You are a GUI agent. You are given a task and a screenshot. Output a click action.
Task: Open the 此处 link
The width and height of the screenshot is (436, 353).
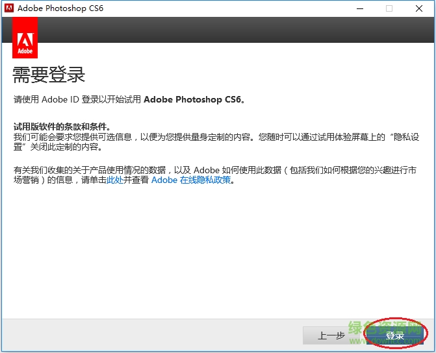[x=114, y=180]
